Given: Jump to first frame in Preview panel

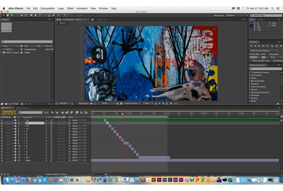Looking at the screenshot, I should 251,46.
